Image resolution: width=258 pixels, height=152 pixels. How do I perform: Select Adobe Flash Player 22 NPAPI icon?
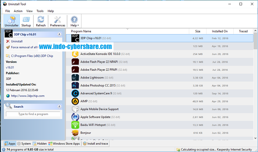[75, 62]
